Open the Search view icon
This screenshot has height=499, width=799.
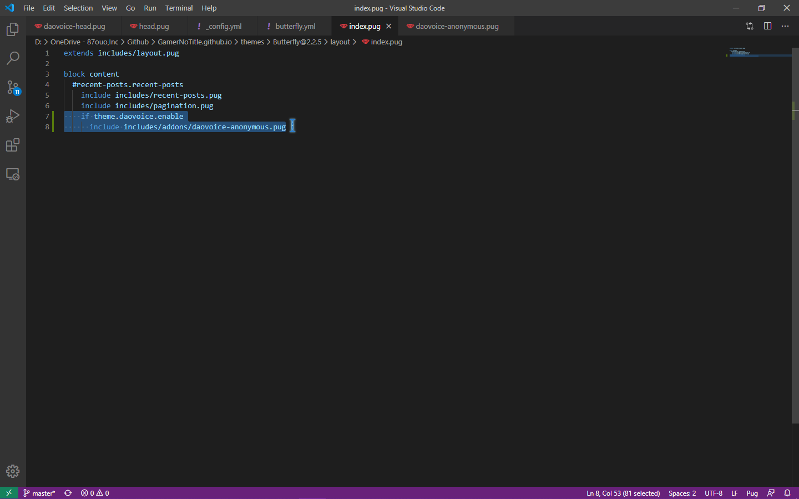coord(12,58)
